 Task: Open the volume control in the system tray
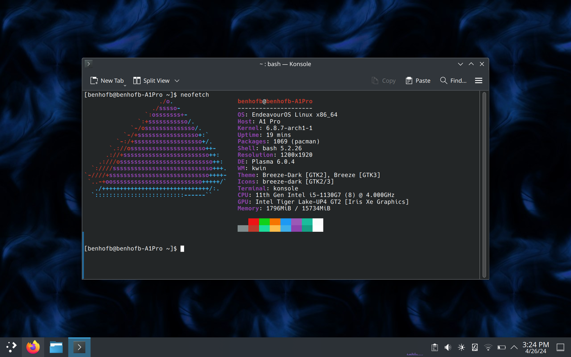click(448, 347)
